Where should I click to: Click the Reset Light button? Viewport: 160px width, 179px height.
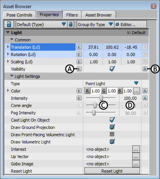coord(112,171)
